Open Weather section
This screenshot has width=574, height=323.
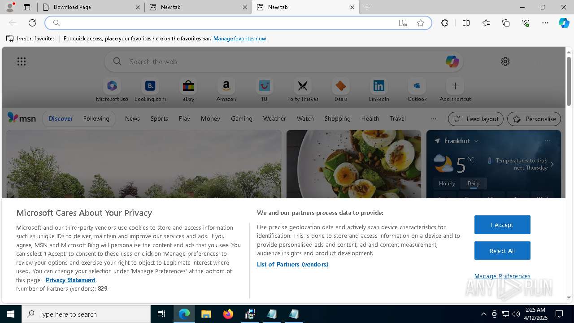[x=274, y=118]
